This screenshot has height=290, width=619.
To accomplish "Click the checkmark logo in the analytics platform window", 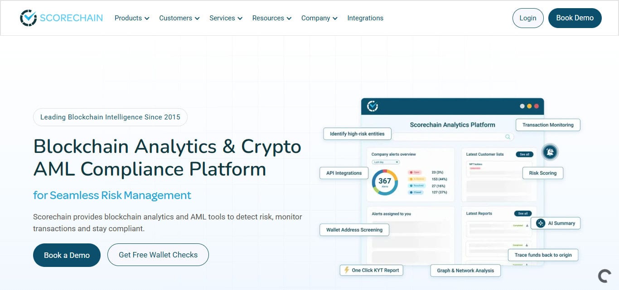I will 372,106.
